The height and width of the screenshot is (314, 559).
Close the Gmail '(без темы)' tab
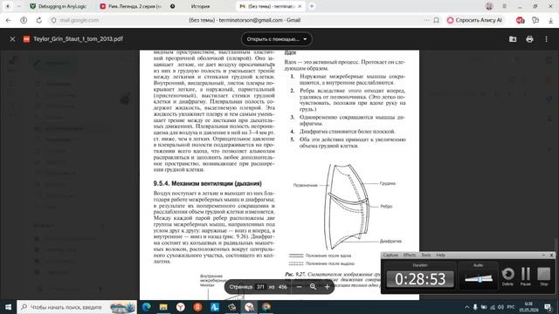[300, 6]
